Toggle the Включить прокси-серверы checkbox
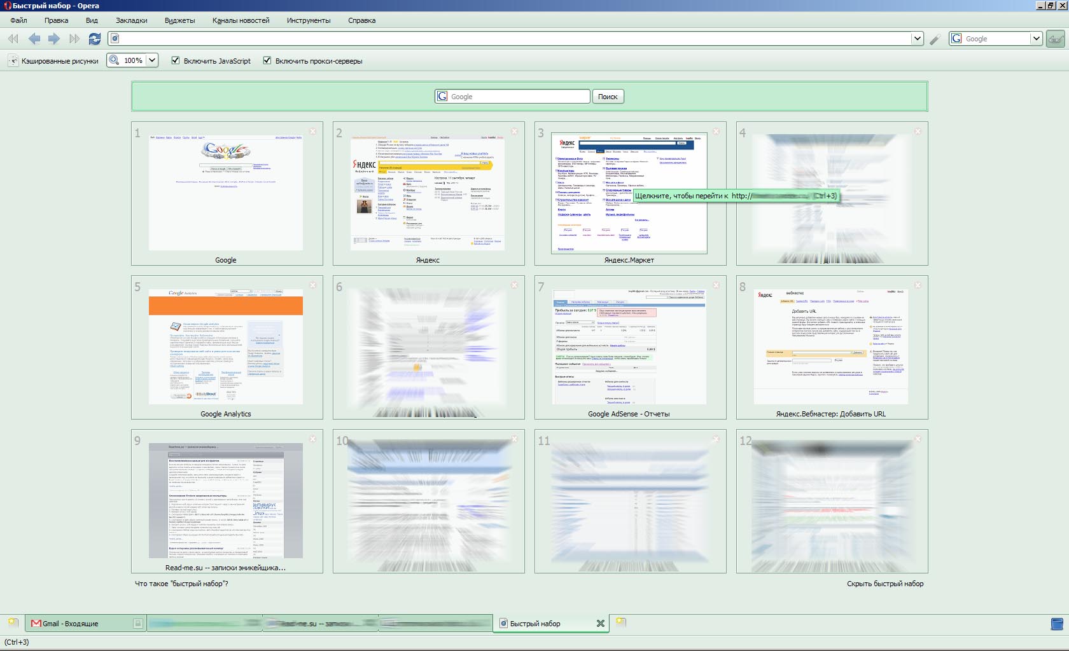This screenshot has height=651, width=1069. pyautogui.click(x=267, y=60)
